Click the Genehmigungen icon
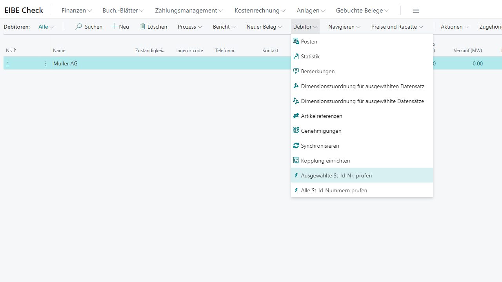Viewport: 502px width, 282px height. coord(296,131)
